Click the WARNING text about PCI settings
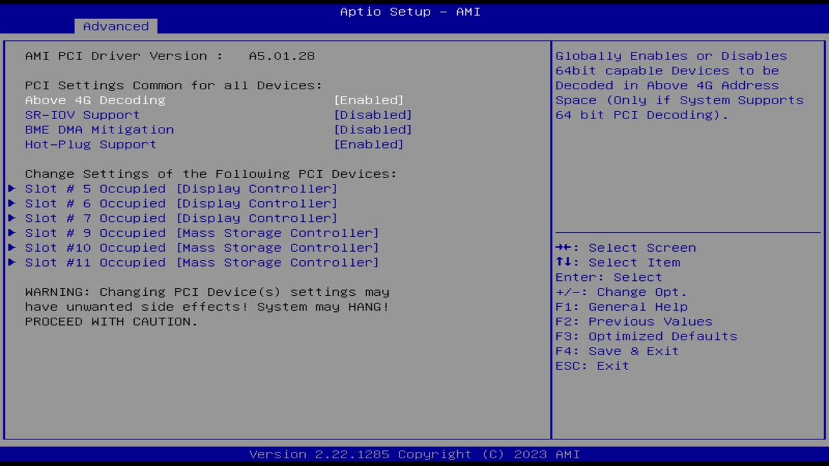Viewport: 829px width, 466px height. pos(207,307)
